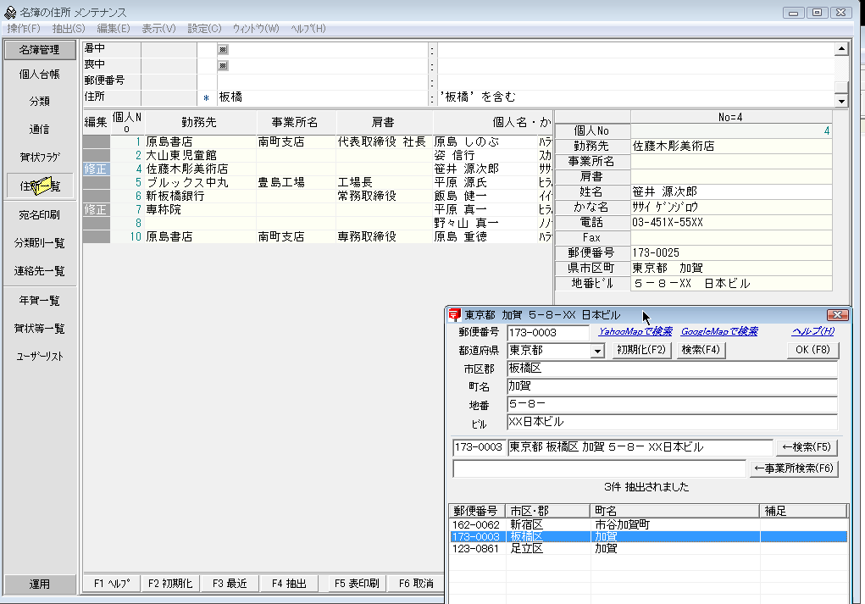Click the F2 初期化 function button

[170, 584]
